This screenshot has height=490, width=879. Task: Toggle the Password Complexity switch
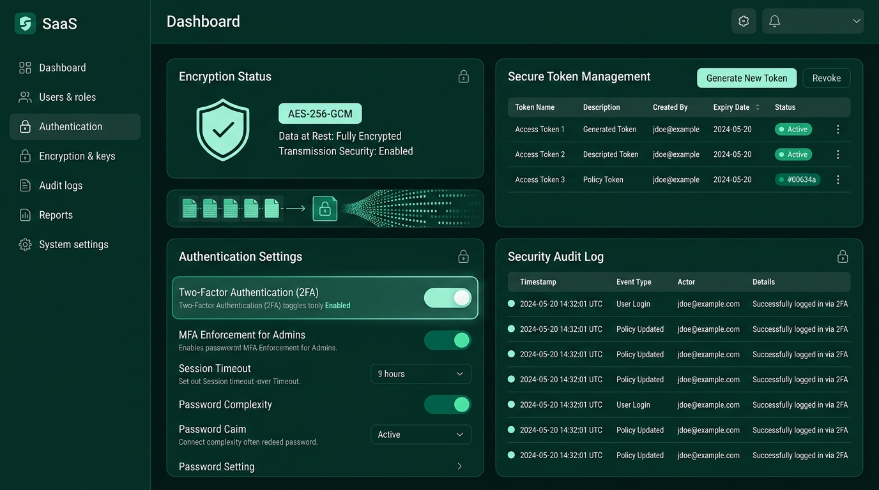[x=447, y=405]
